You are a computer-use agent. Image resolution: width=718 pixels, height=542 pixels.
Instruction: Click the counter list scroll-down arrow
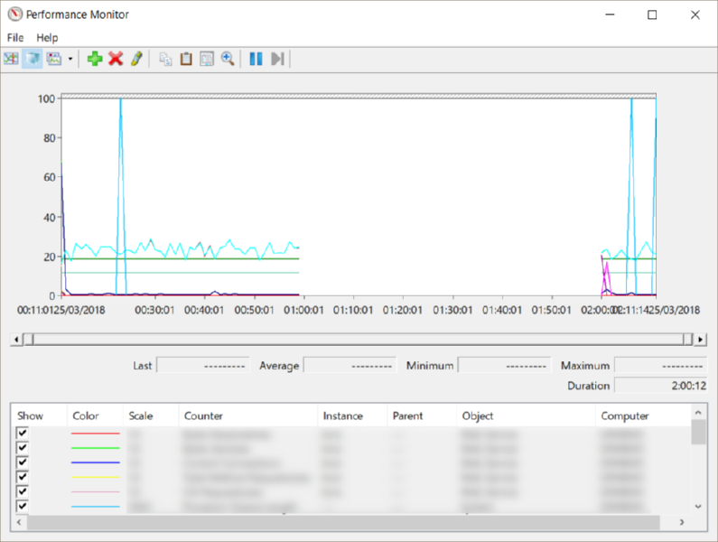pos(698,506)
